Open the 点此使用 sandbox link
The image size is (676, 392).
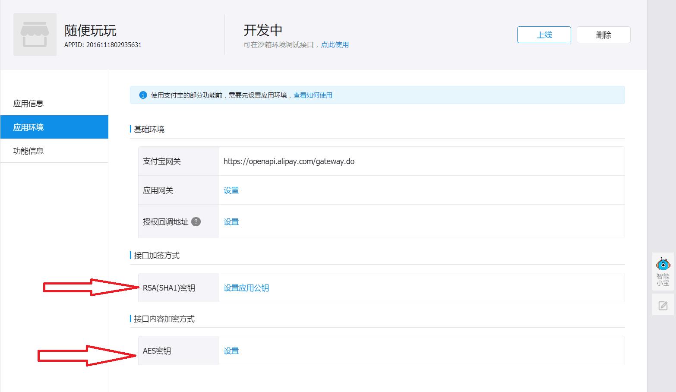(335, 44)
